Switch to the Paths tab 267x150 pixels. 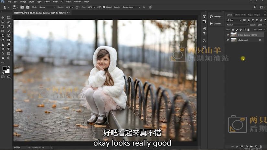(243, 15)
